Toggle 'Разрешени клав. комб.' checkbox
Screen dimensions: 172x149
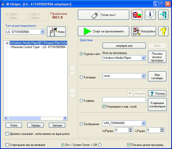tap(104, 107)
